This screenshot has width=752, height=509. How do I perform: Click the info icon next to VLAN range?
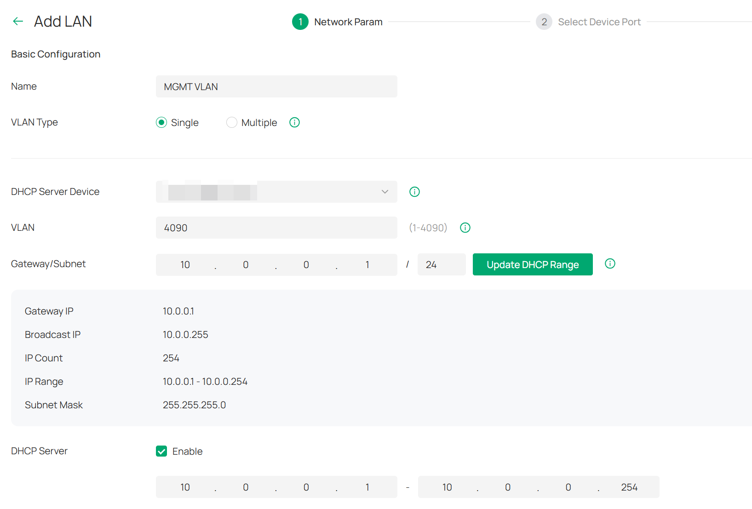pos(465,228)
